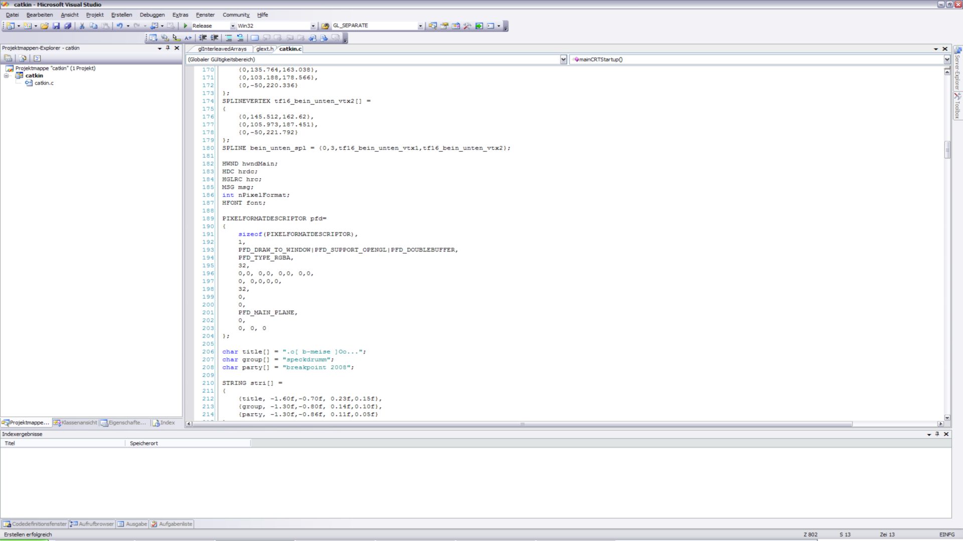Screen dimensions: 963x541
Task: Open the Win32 platform dropdown
Action: coord(313,26)
